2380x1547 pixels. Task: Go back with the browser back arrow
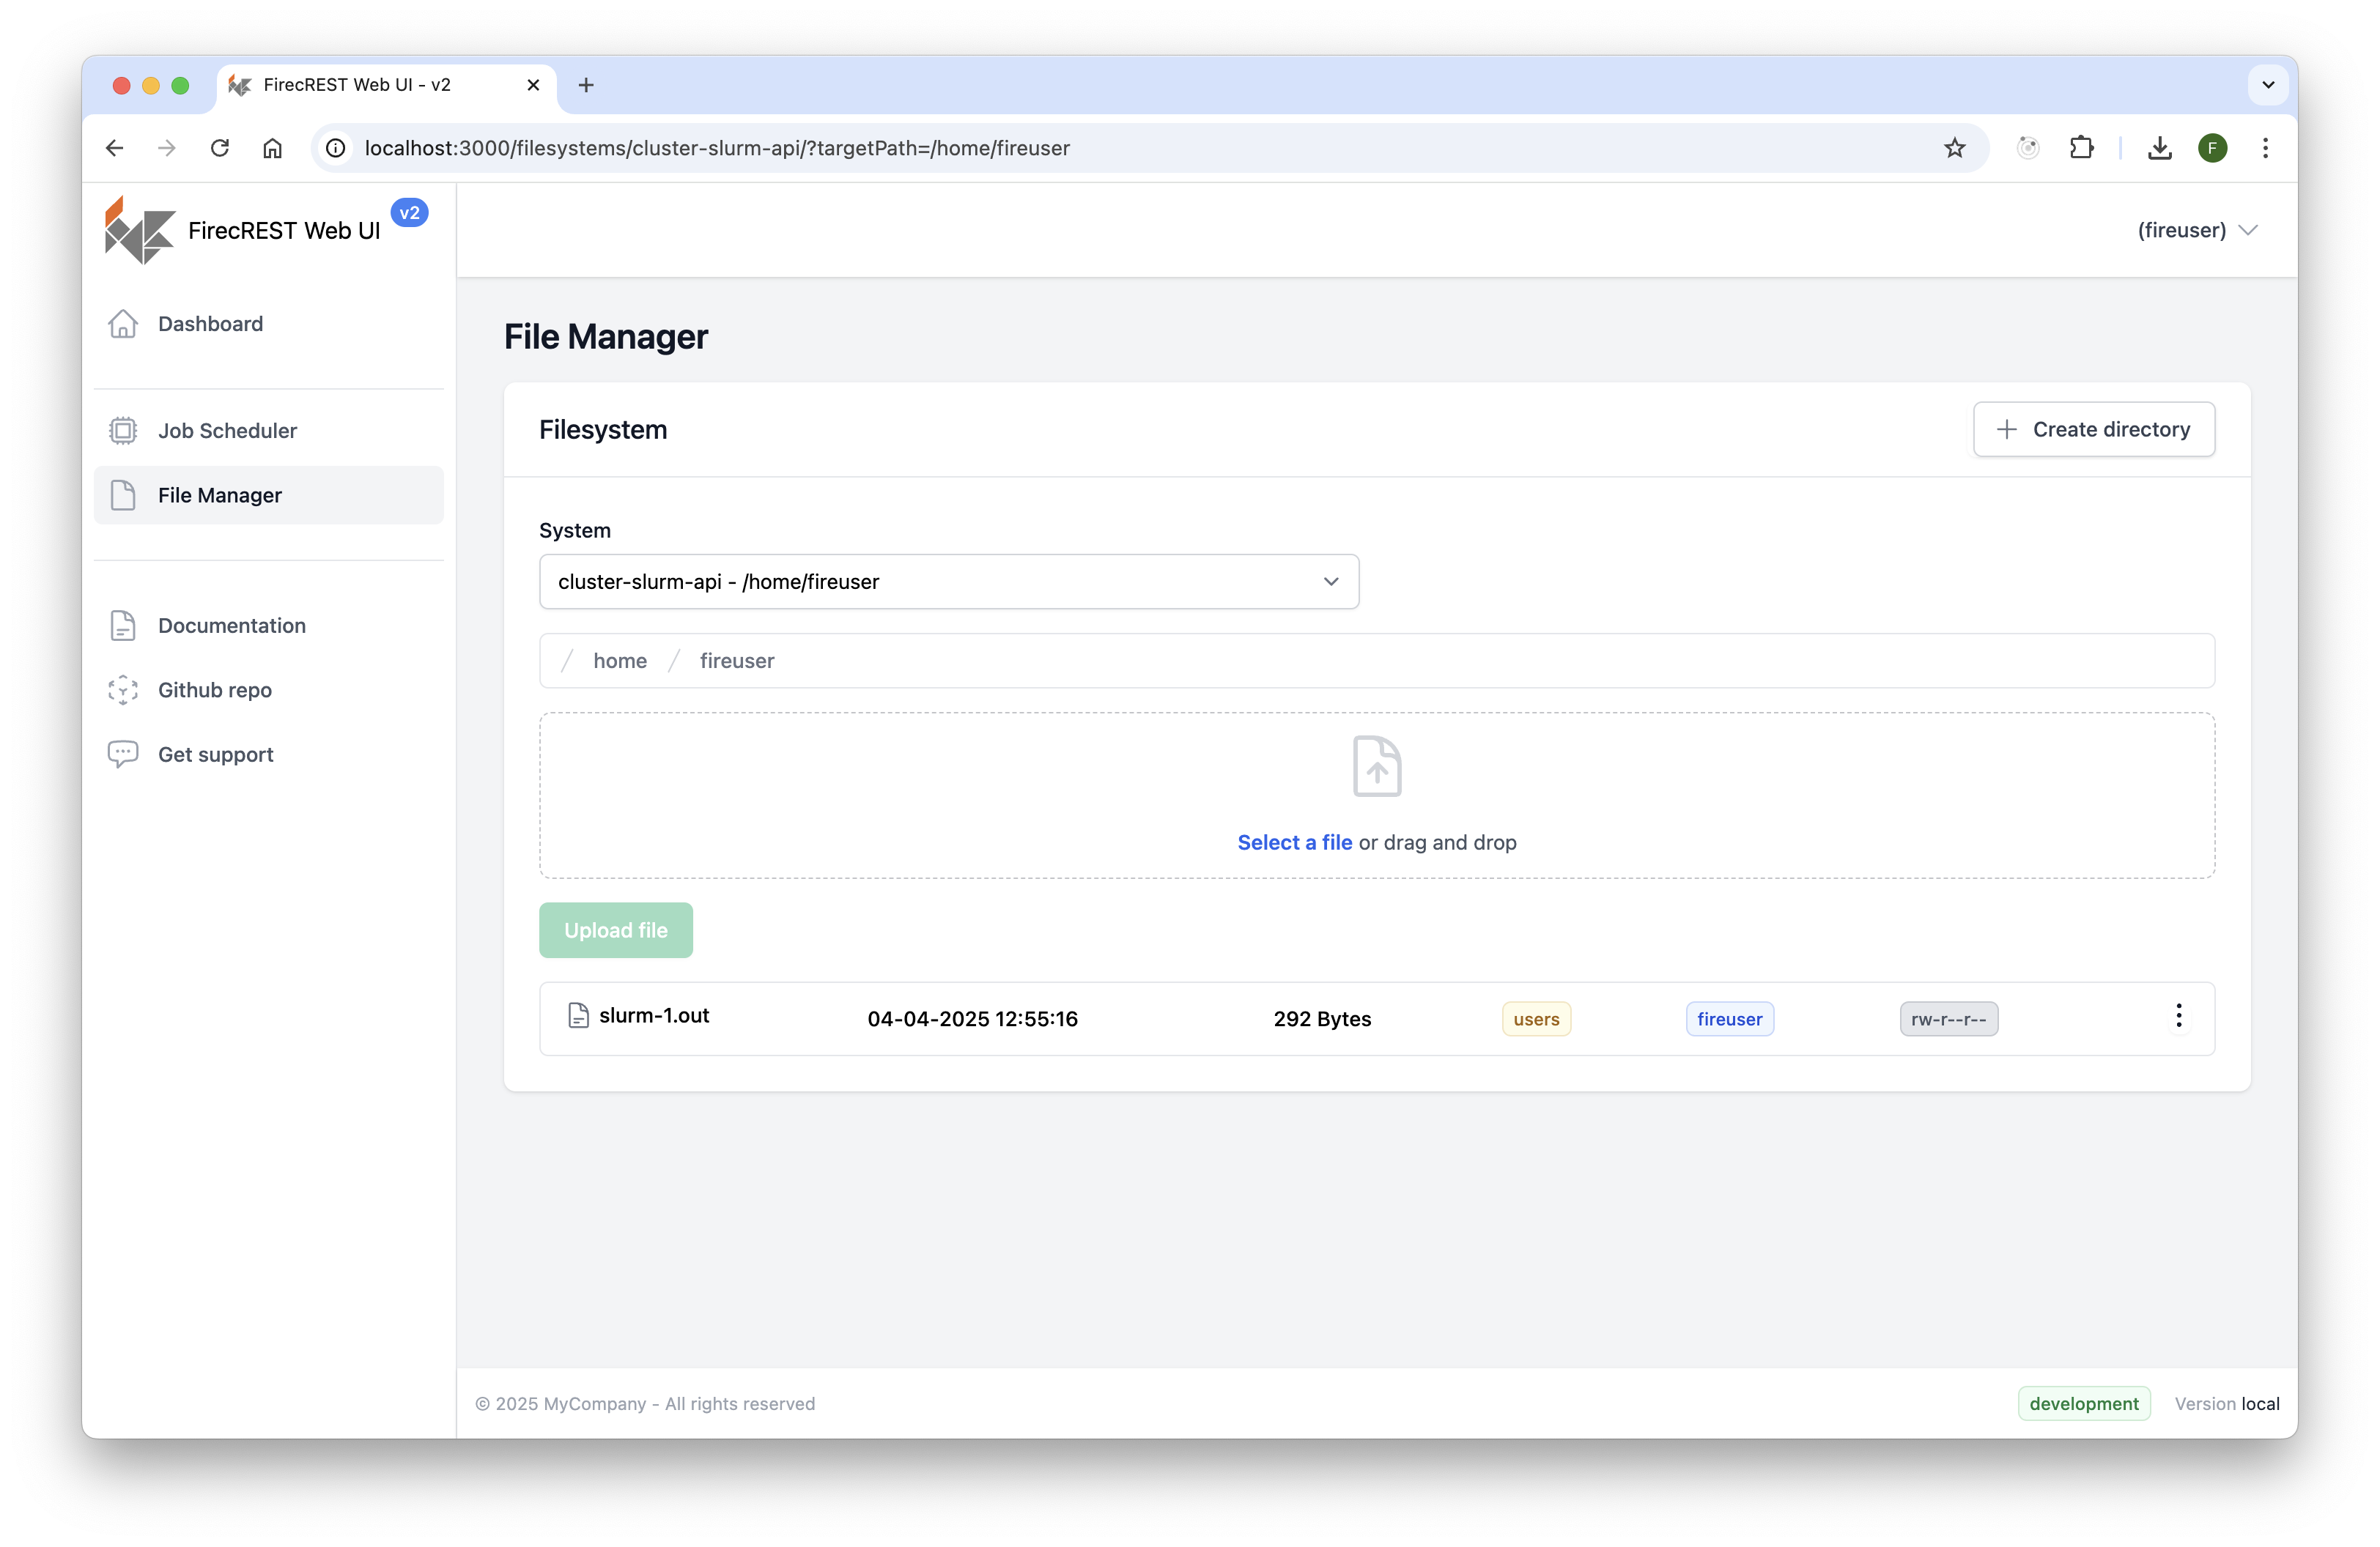pos(114,148)
